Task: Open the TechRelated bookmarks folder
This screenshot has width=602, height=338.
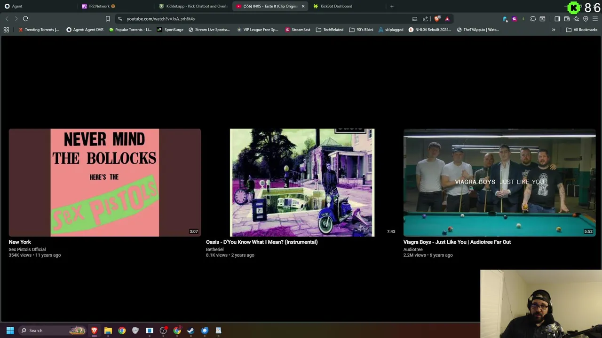Action: [330, 30]
